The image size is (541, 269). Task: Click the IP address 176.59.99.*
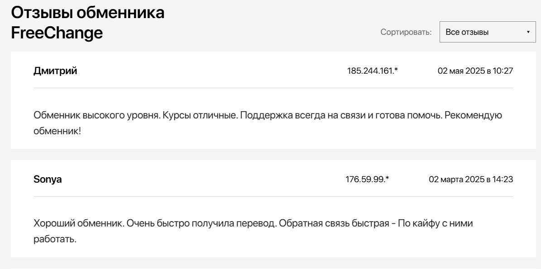click(x=367, y=179)
